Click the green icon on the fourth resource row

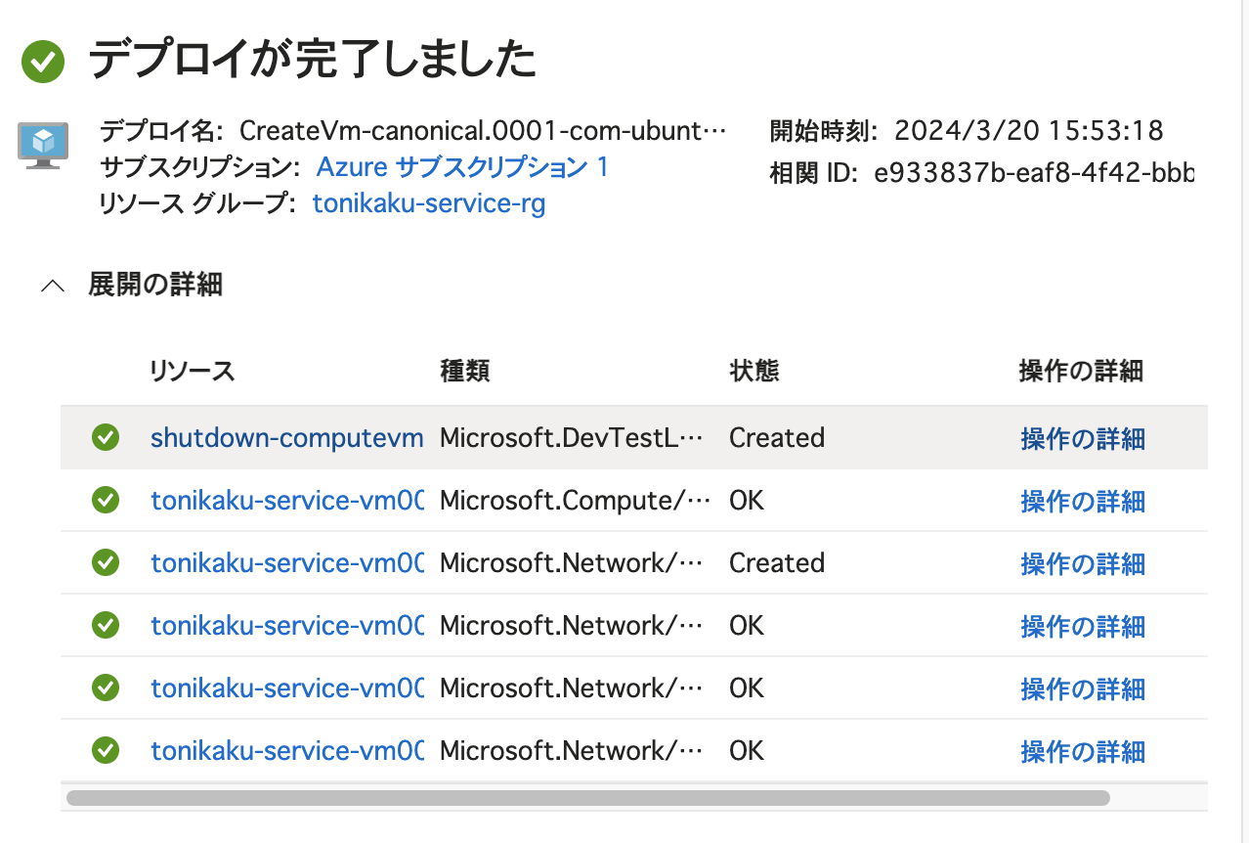tap(106, 625)
